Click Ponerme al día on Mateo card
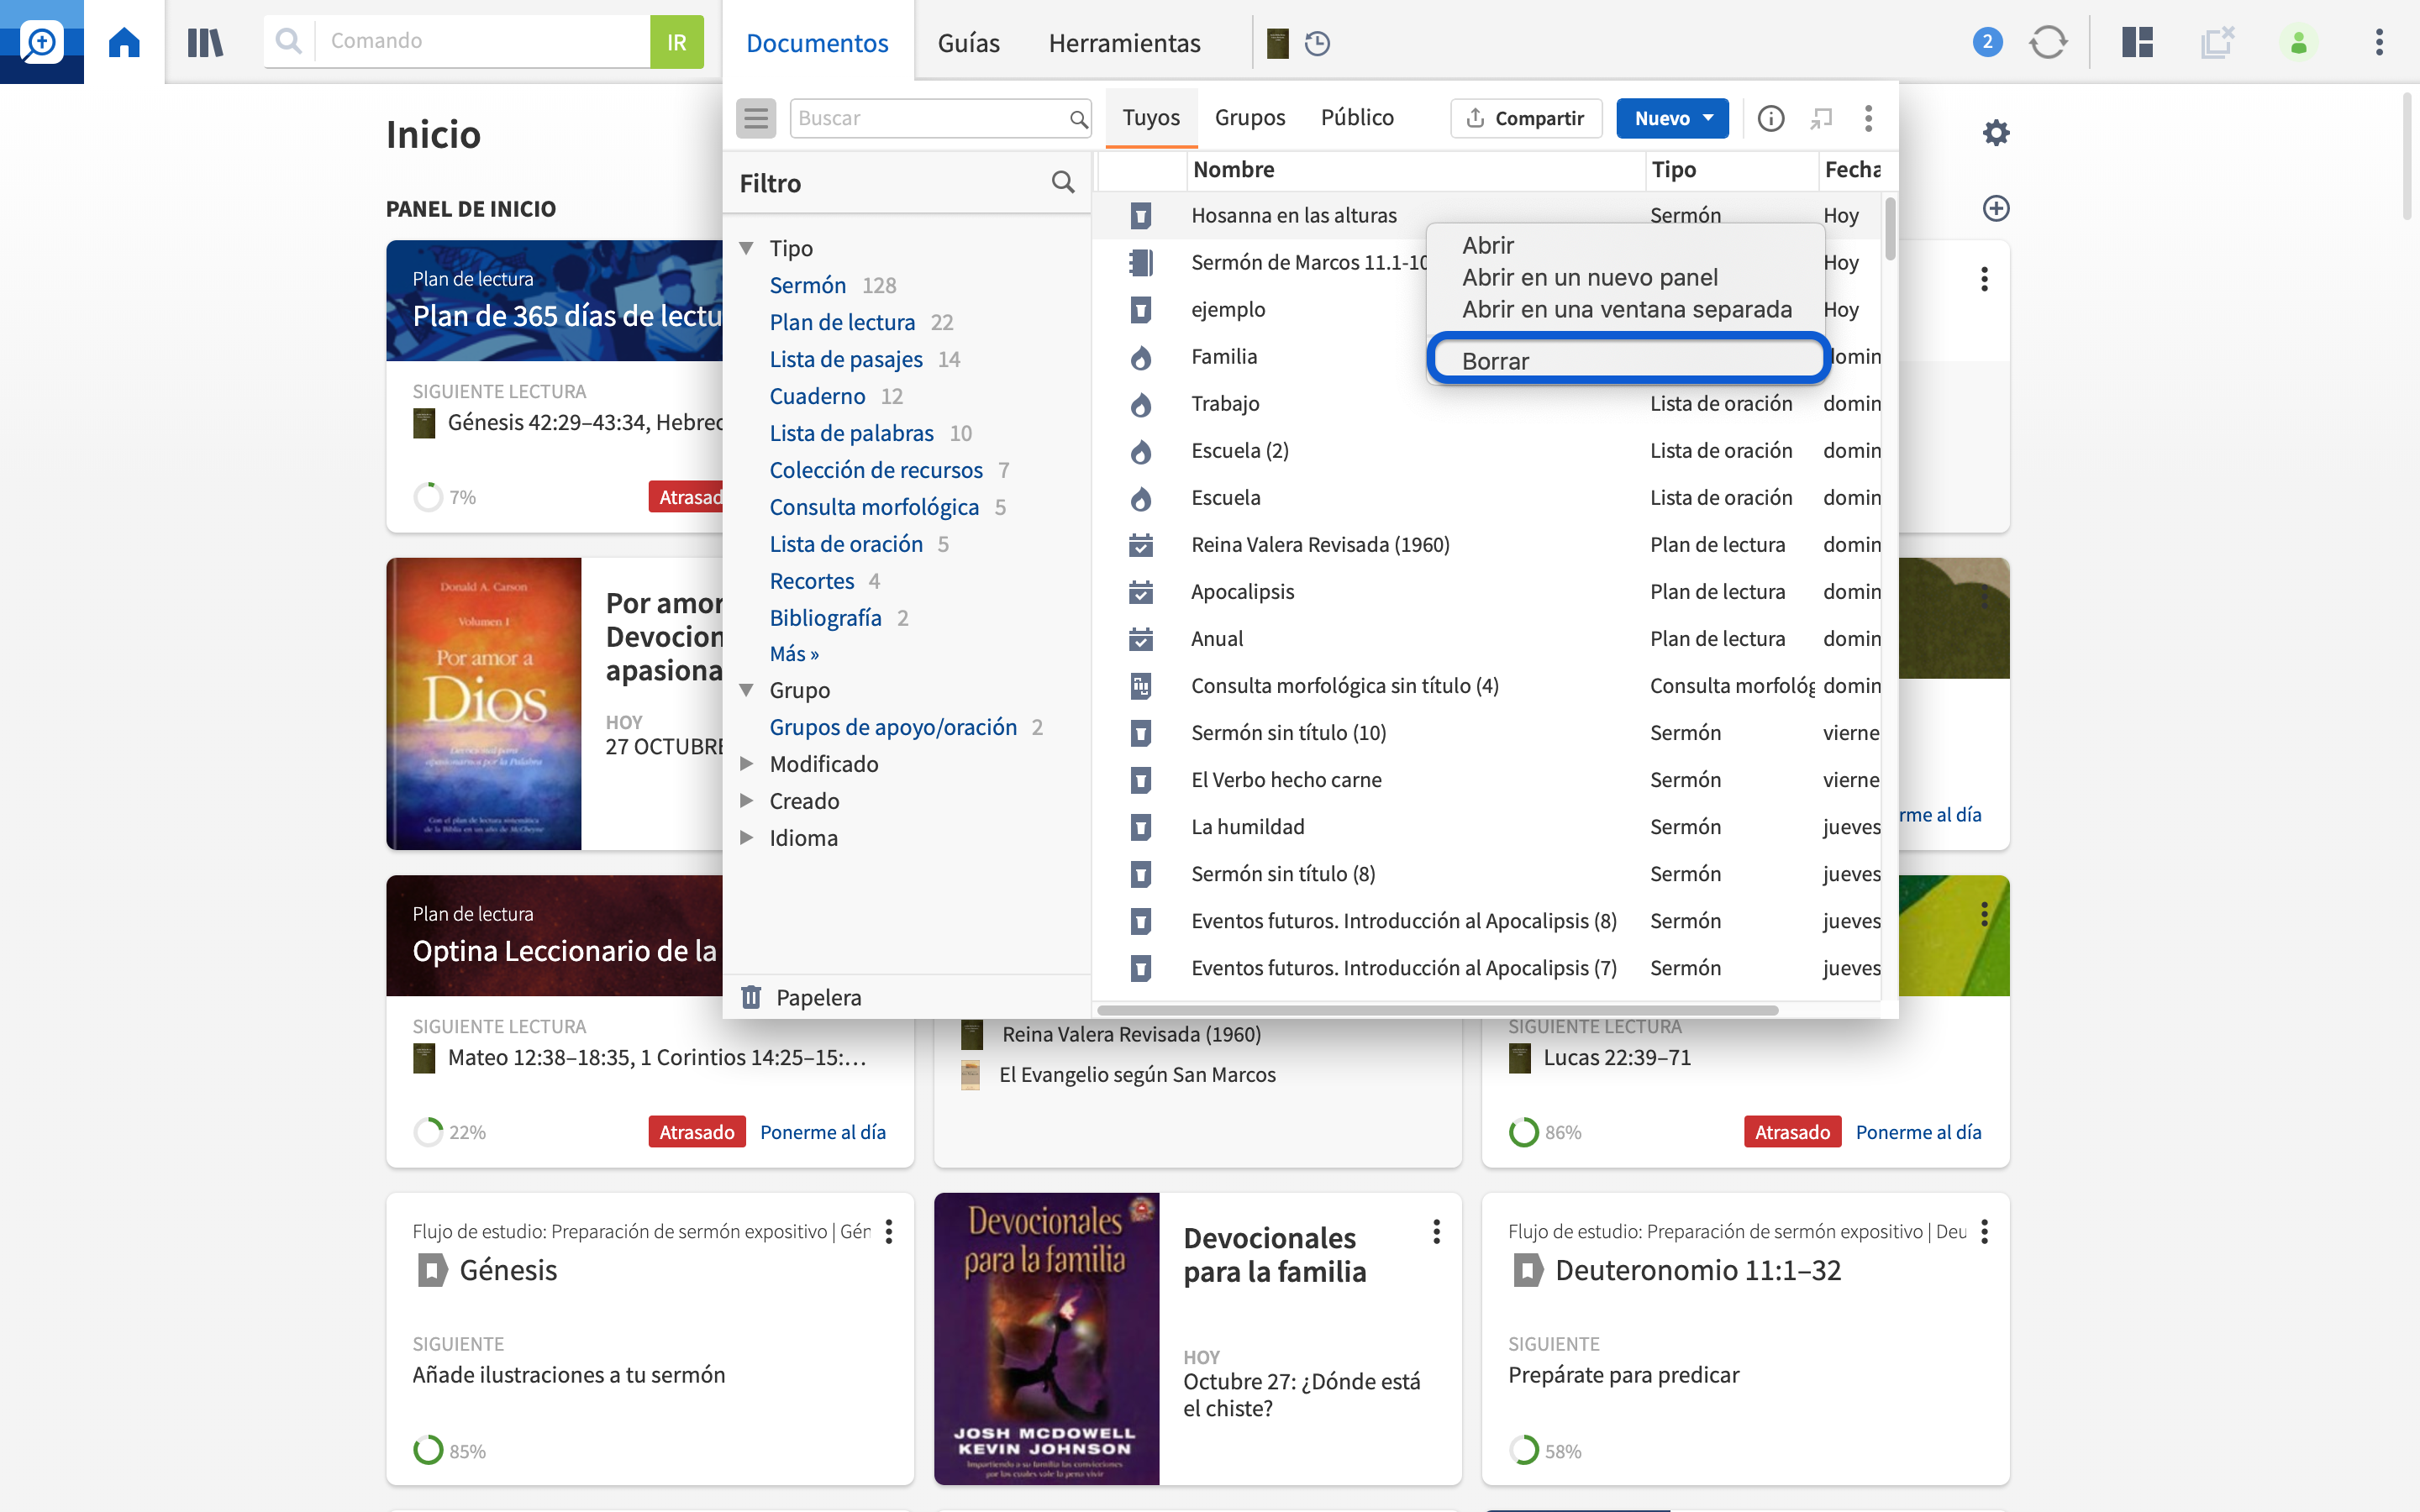Image resolution: width=2420 pixels, height=1512 pixels. [823, 1132]
